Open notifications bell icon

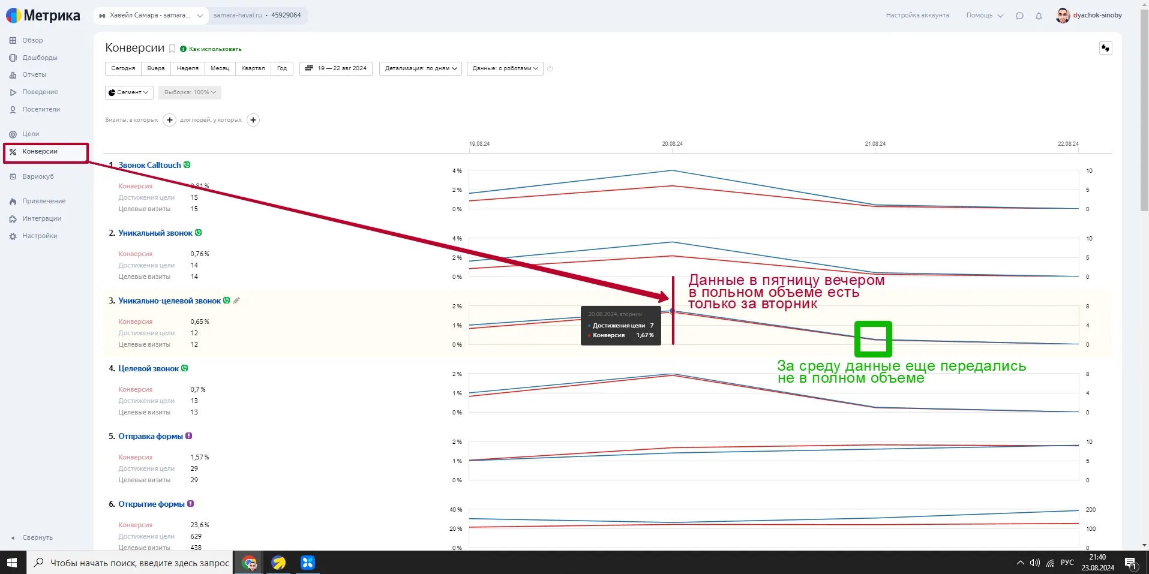click(1039, 16)
